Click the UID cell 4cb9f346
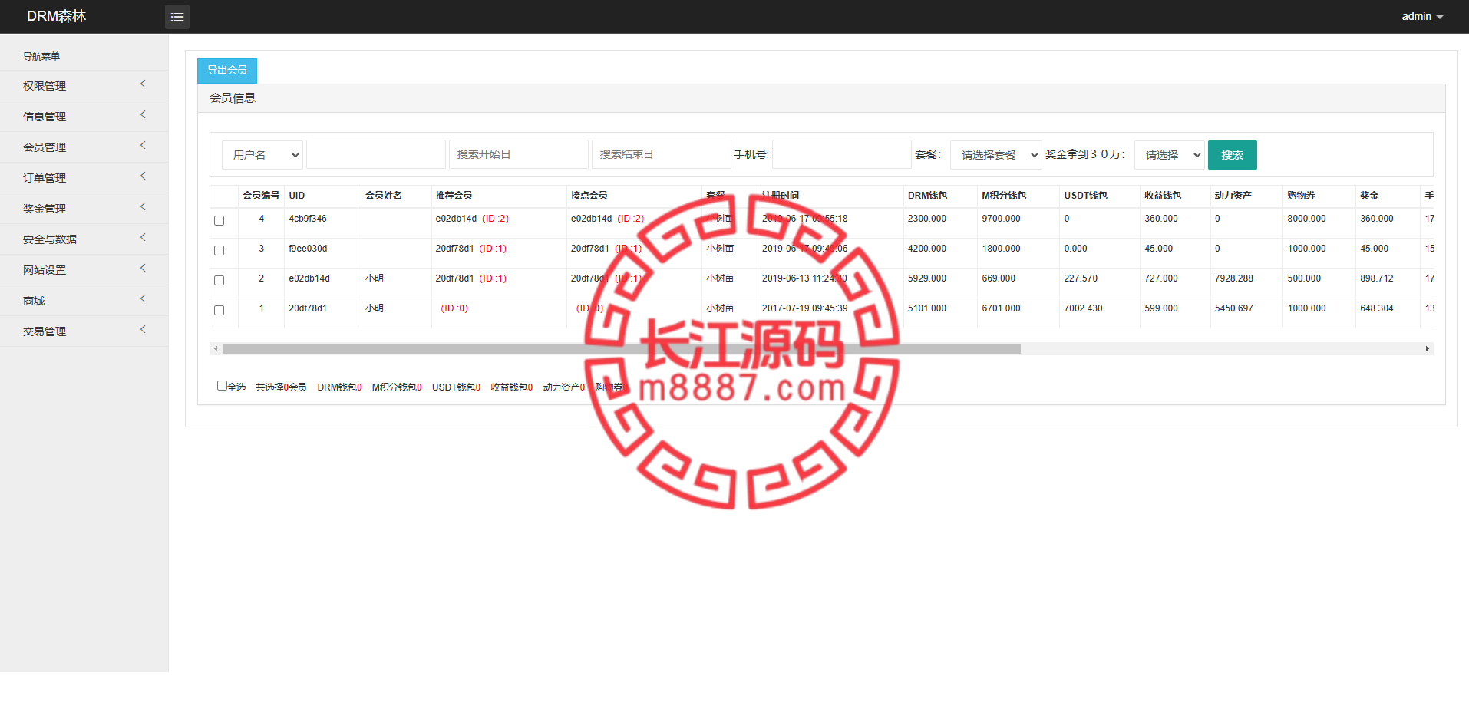Viewport: 1469px width, 702px height. pos(308,219)
